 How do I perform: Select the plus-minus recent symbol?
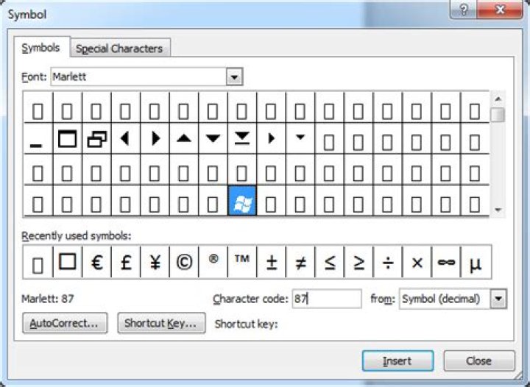[x=271, y=262]
